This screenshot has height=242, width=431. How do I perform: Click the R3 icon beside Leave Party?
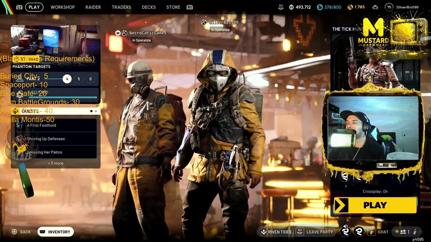299,232
